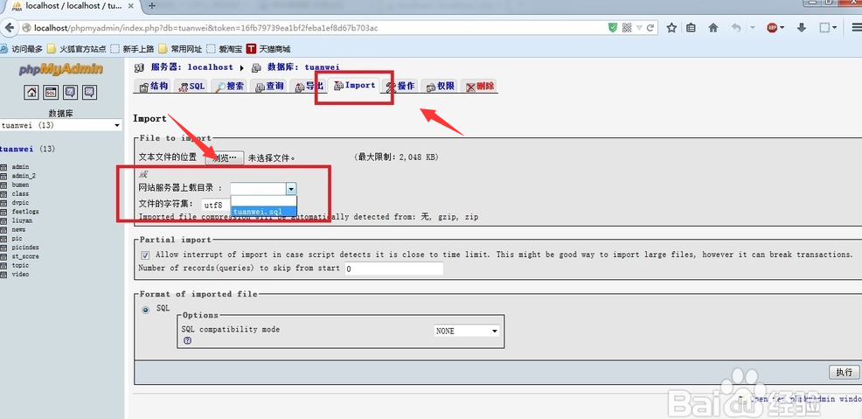
Task: Click the 浏览 browse file button
Action: click(x=225, y=157)
